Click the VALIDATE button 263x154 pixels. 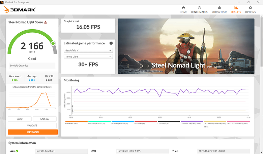point(32,125)
